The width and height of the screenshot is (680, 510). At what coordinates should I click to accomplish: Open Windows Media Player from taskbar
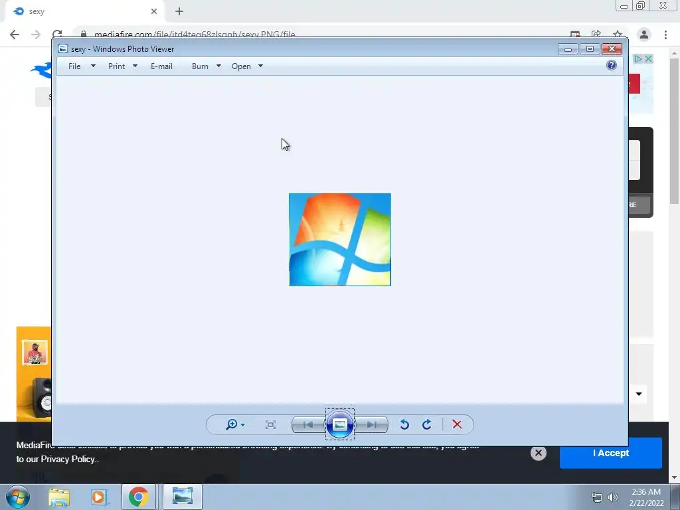tap(99, 497)
